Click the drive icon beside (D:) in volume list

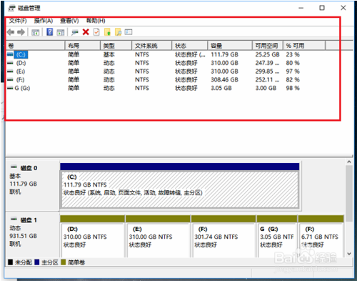tap(10, 63)
